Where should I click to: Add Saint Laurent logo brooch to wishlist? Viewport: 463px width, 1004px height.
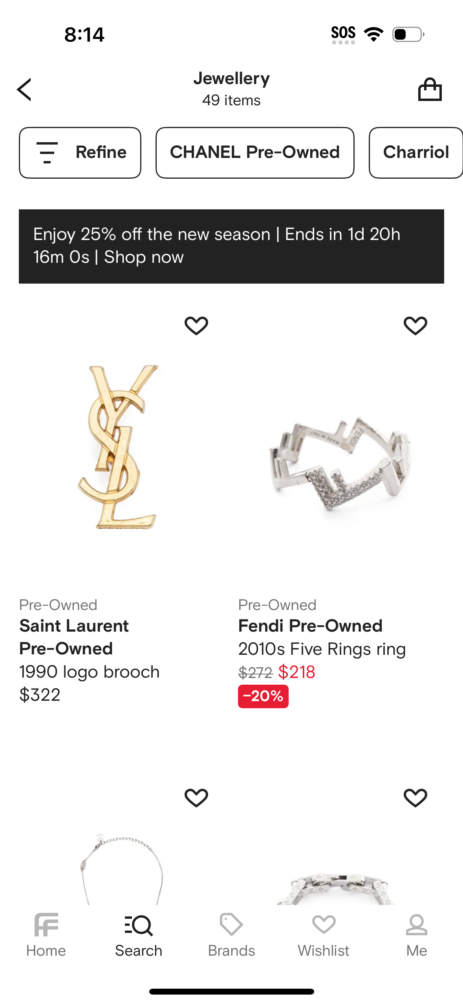196,326
